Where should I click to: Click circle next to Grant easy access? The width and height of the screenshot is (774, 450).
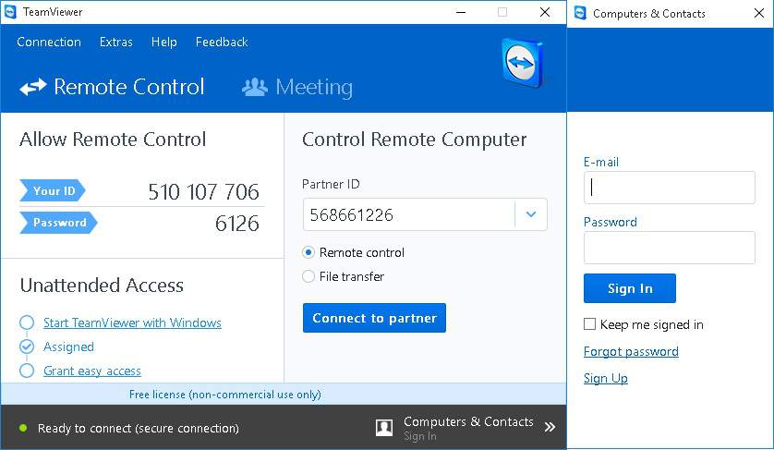[x=27, y=371]
